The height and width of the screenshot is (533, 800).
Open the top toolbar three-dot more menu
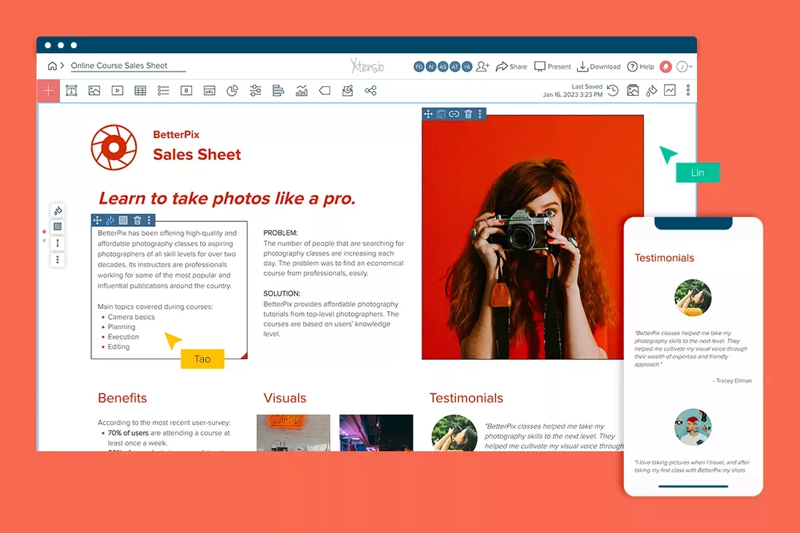687,91
